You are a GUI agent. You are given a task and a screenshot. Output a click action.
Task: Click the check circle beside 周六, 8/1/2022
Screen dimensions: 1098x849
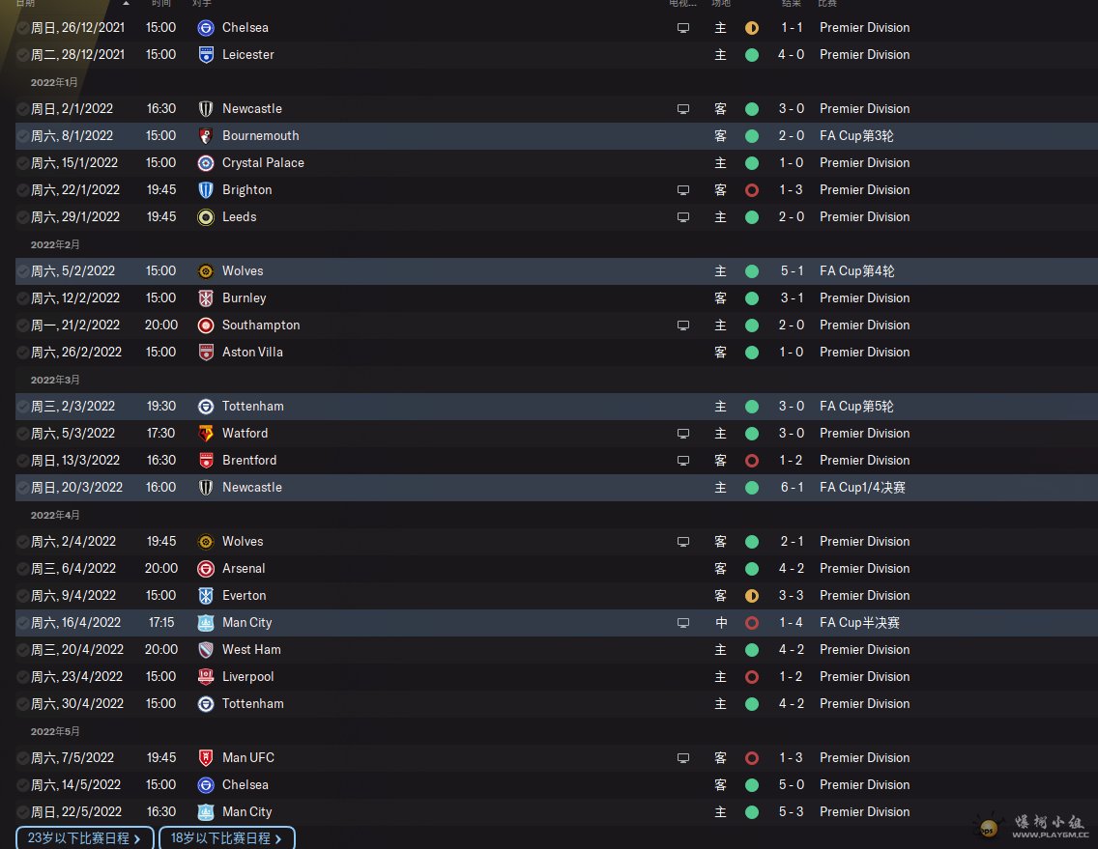(23, 136)
